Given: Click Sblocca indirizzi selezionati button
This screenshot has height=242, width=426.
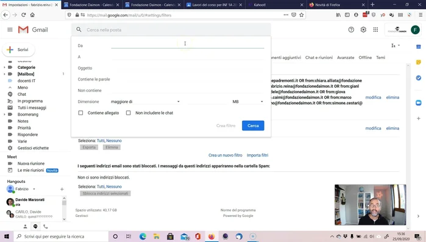Looking at the screenshot, I should click(x=105, y=193).
